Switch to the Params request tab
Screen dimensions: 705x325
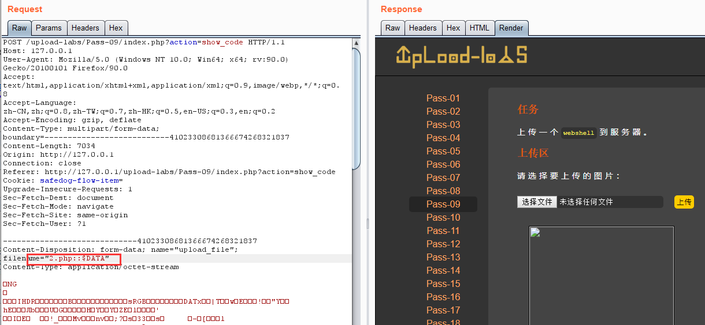click(49, 28)
